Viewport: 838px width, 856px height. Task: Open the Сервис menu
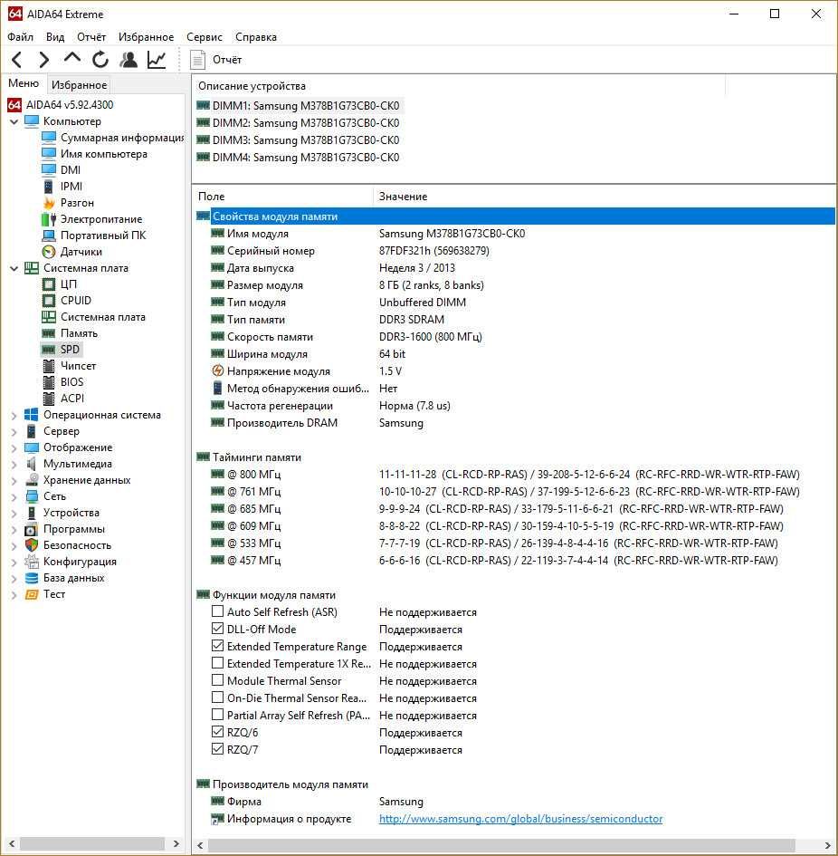[x=204, y=37]
